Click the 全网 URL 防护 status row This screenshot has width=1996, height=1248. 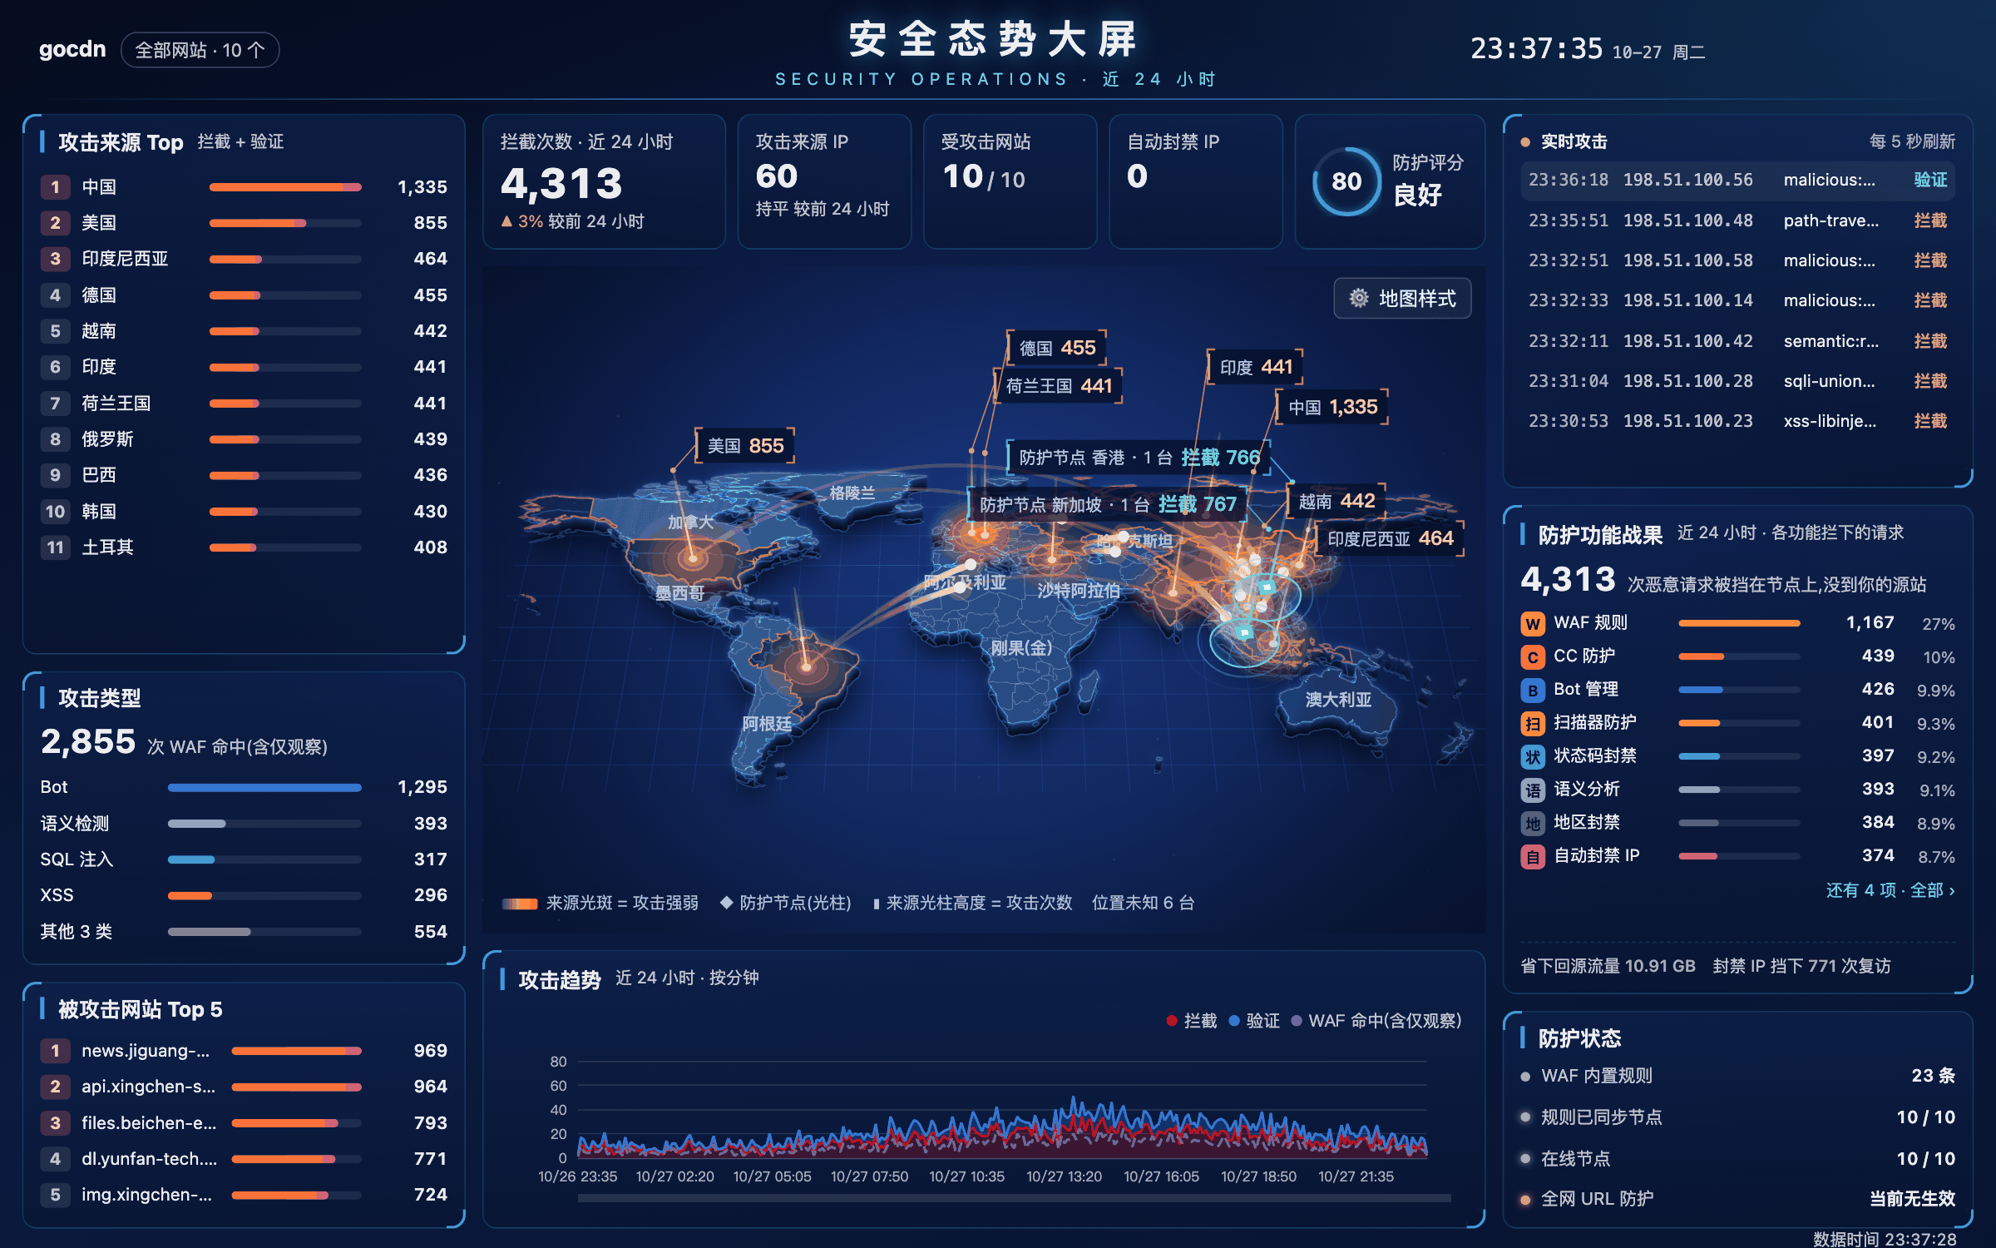(x=1737, y=1199)
